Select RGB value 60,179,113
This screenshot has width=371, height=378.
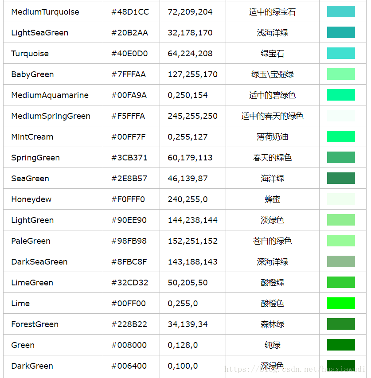click(190, 158)
